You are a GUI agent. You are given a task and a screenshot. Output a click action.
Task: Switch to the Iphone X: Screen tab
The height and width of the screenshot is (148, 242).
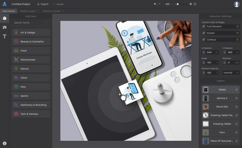tap(52, 11)
